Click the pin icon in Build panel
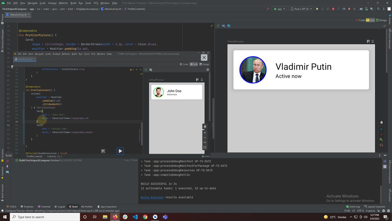 7,166
